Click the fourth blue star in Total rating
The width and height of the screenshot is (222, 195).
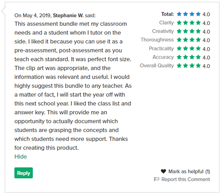click(x=198, y=14)
